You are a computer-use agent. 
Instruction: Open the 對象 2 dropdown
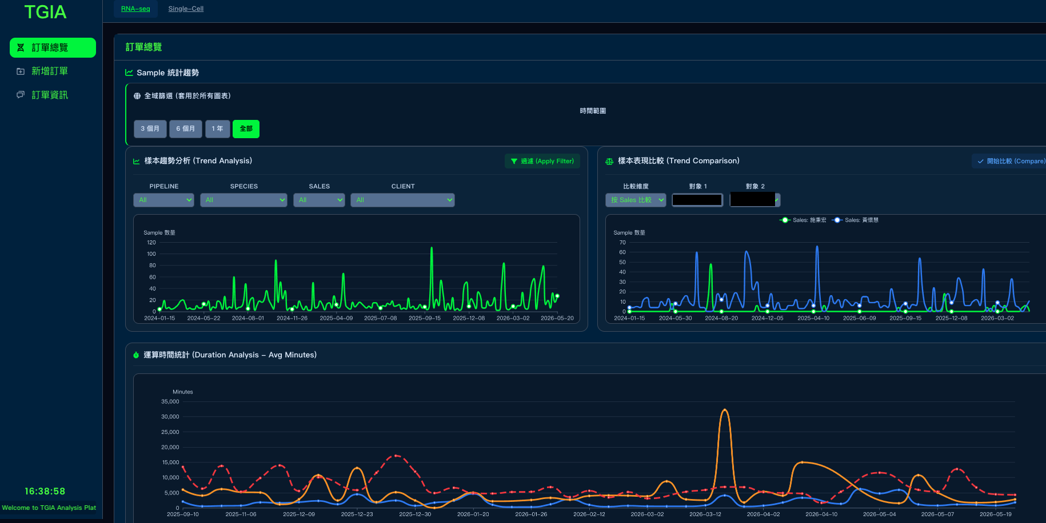pos(755,200)
